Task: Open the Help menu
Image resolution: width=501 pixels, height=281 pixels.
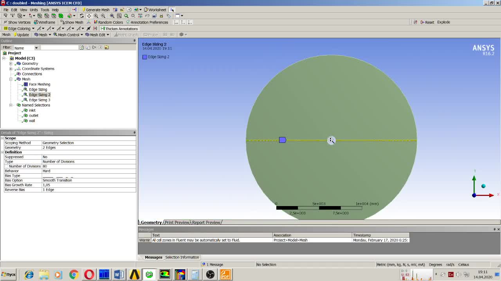Action: point(55,10)
